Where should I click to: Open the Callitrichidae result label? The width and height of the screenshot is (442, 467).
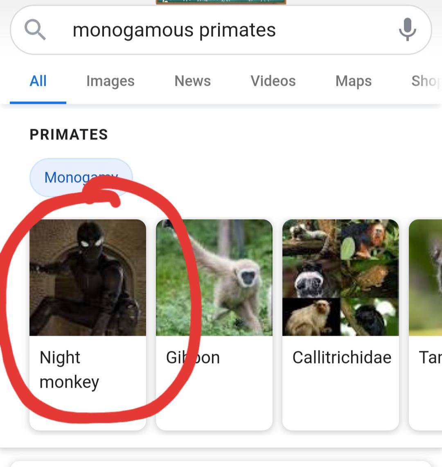coord(342,357)
